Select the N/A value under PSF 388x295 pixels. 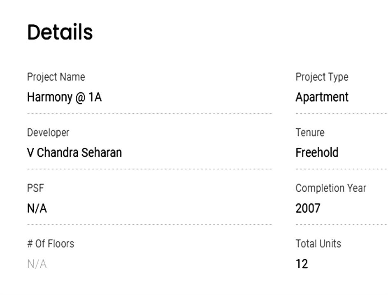pos(37,208)
